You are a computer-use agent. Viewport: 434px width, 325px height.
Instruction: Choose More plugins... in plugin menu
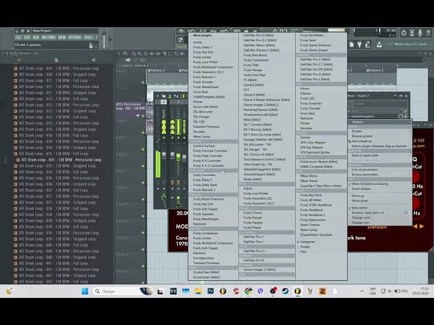coord(203,35)
